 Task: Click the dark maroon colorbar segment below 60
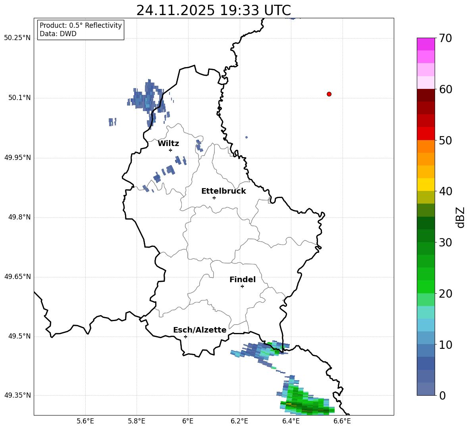tap(426, 95)
